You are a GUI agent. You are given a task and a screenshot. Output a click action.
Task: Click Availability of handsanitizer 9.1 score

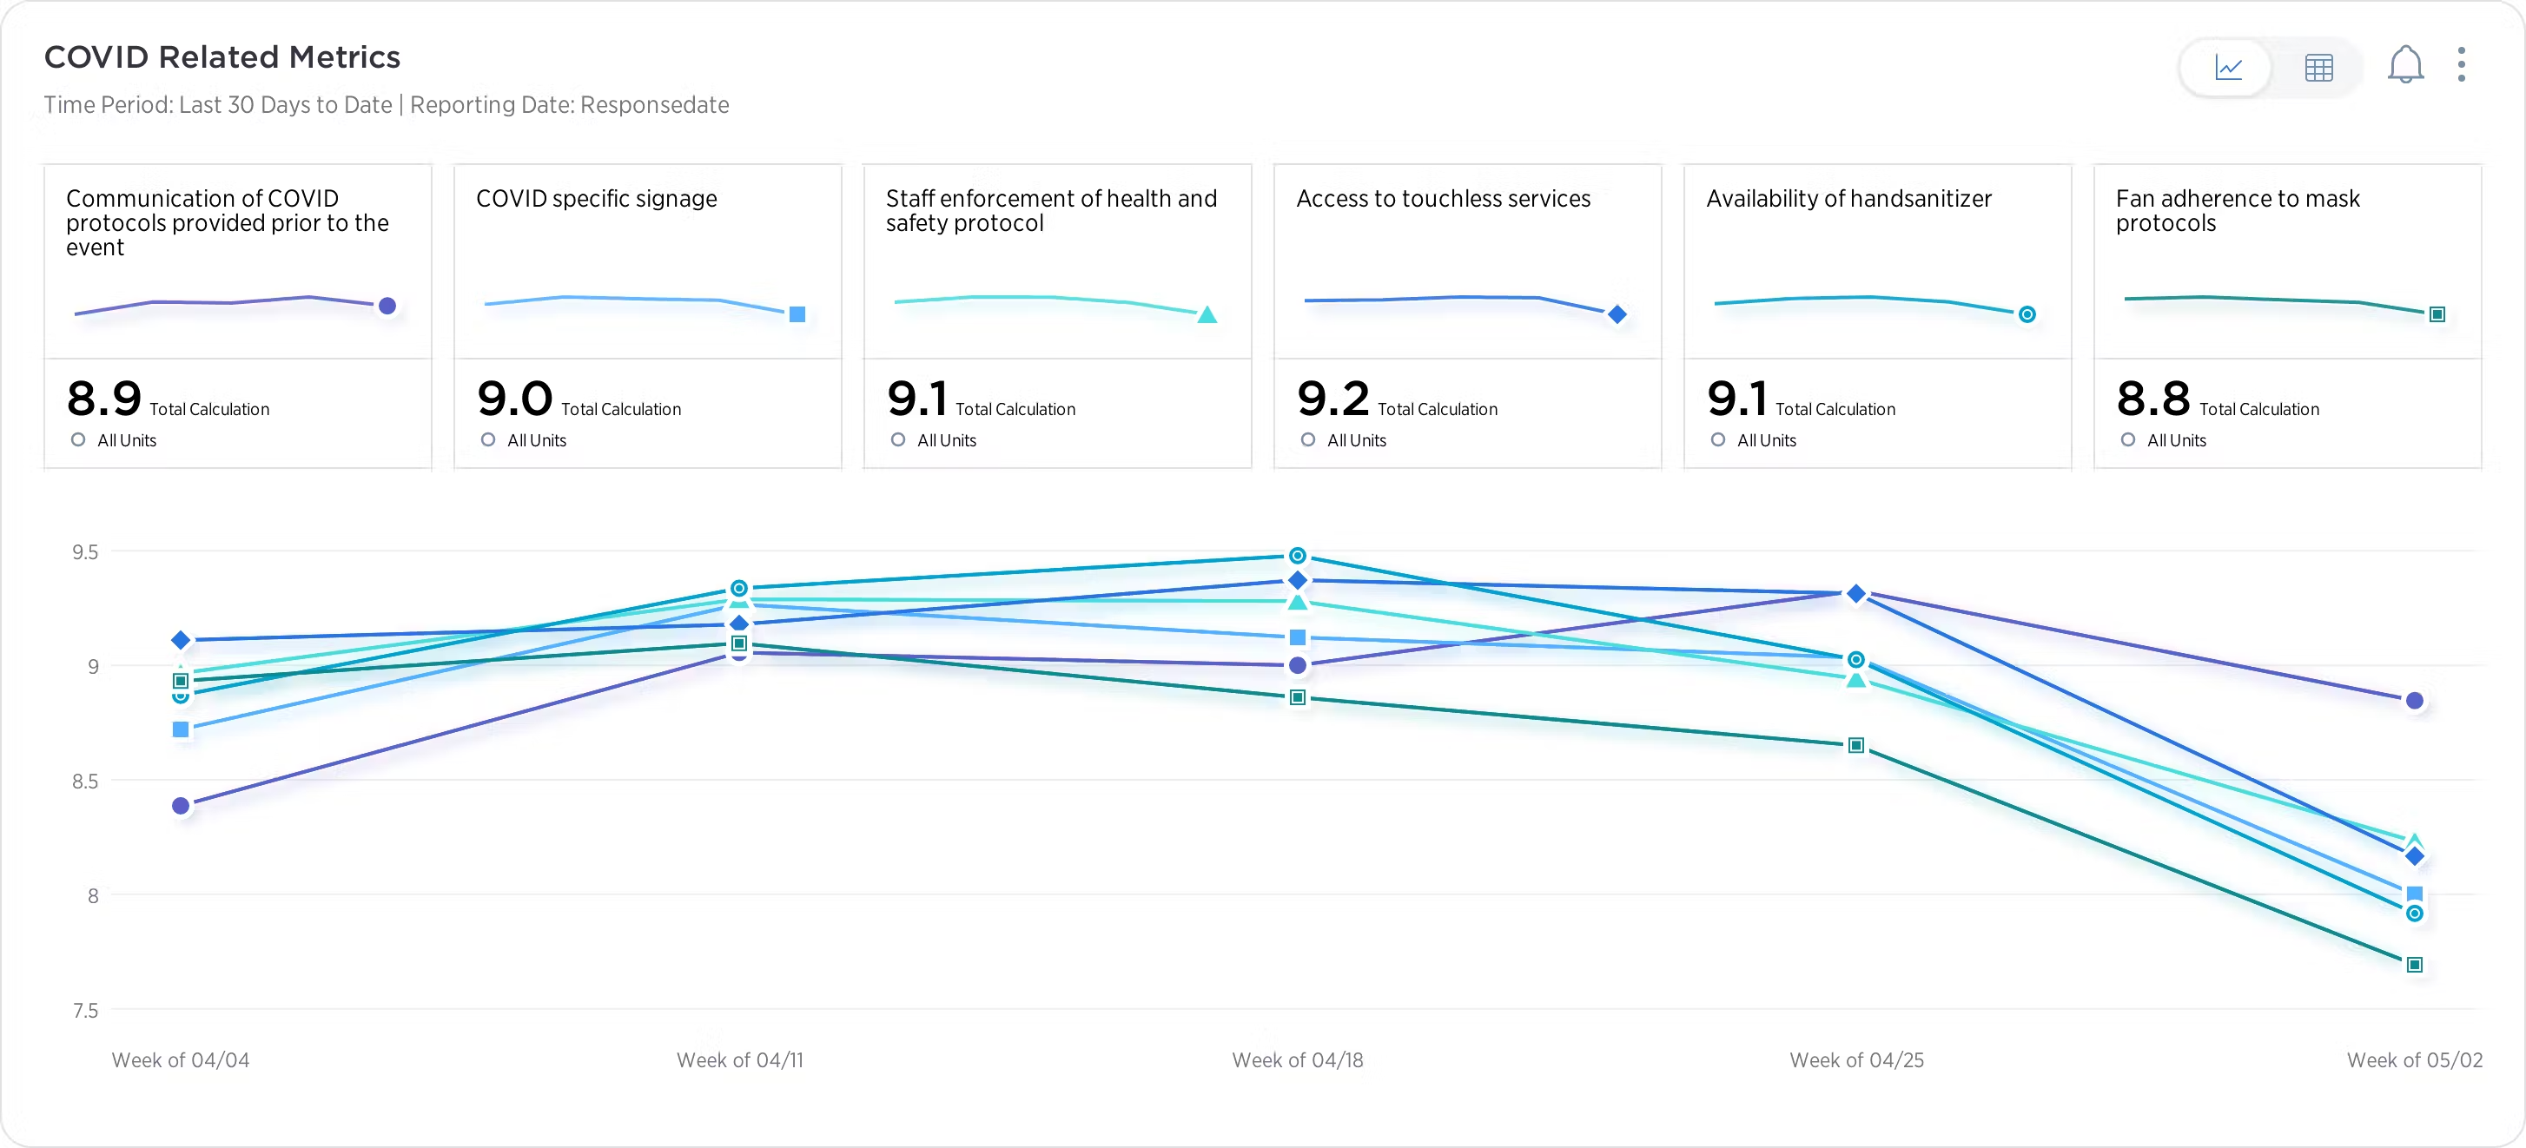pos(1736,399)
